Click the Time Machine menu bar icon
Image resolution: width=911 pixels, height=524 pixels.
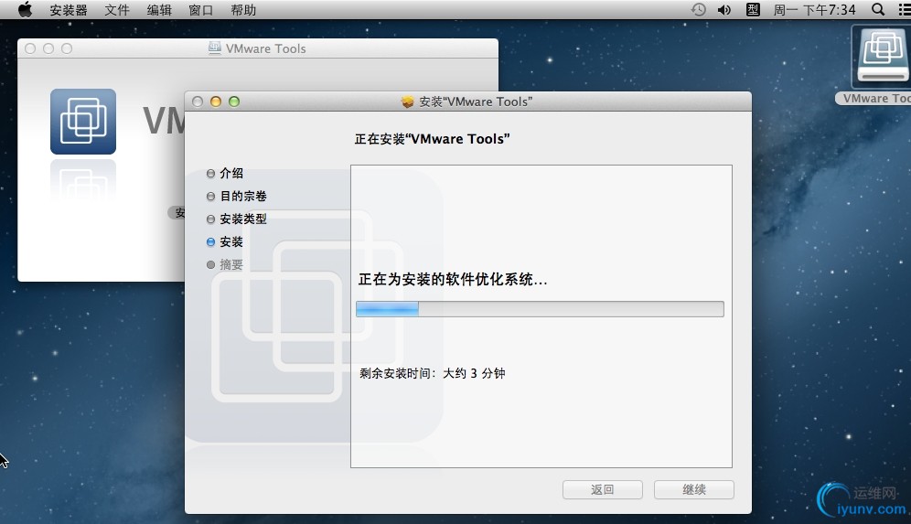coord(699,10)
